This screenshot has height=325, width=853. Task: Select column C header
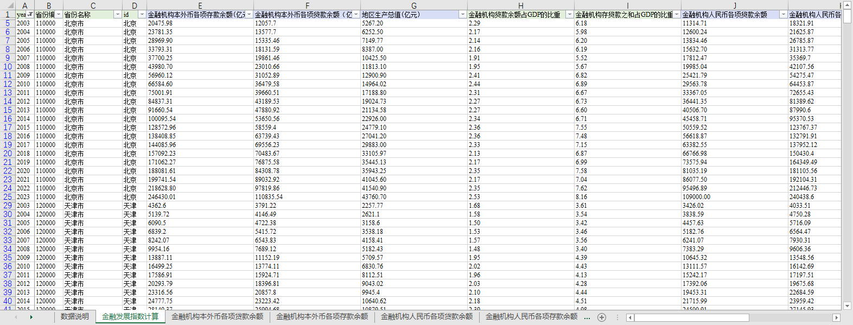(x=93, y=6)
